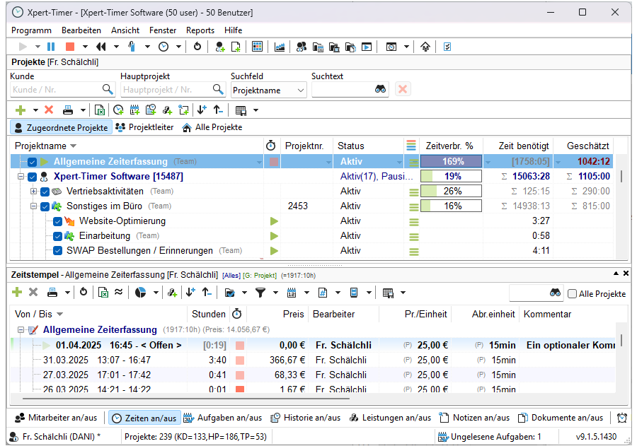Click the Aufgaben an/aus button

pyautogui.click(x=224, y=418)
